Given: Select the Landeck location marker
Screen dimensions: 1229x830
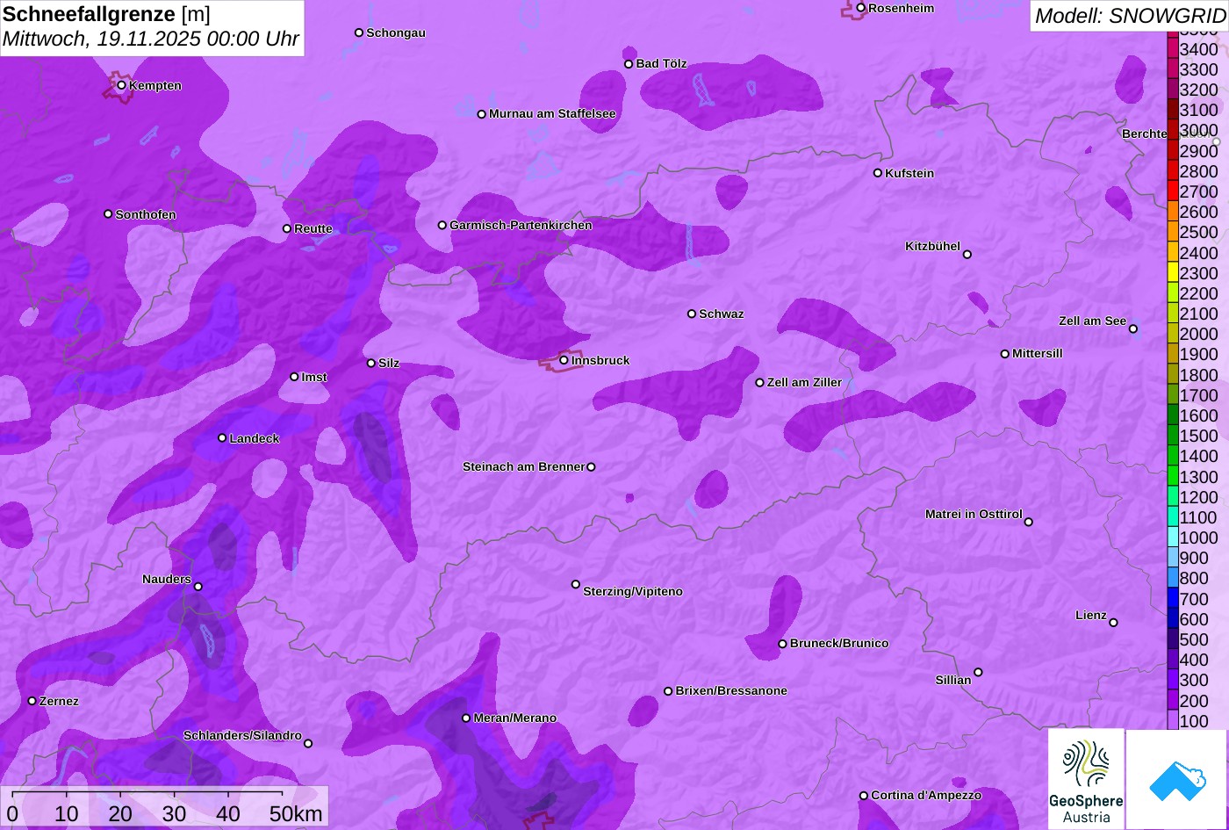Looking at the screenshot, I should pos(222,438).
